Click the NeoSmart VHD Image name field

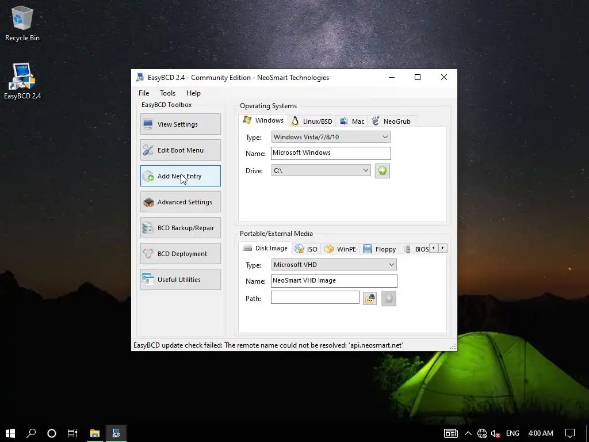pos(334,281)
